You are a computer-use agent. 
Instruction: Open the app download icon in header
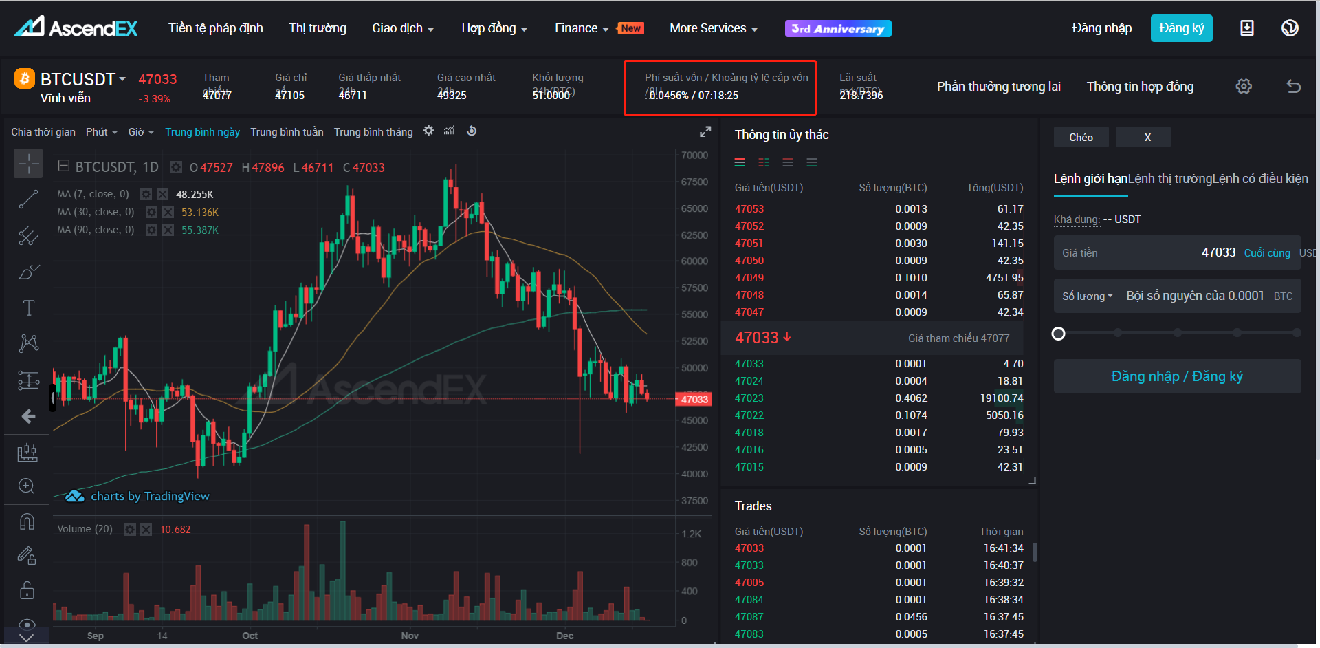(1246, 28)
